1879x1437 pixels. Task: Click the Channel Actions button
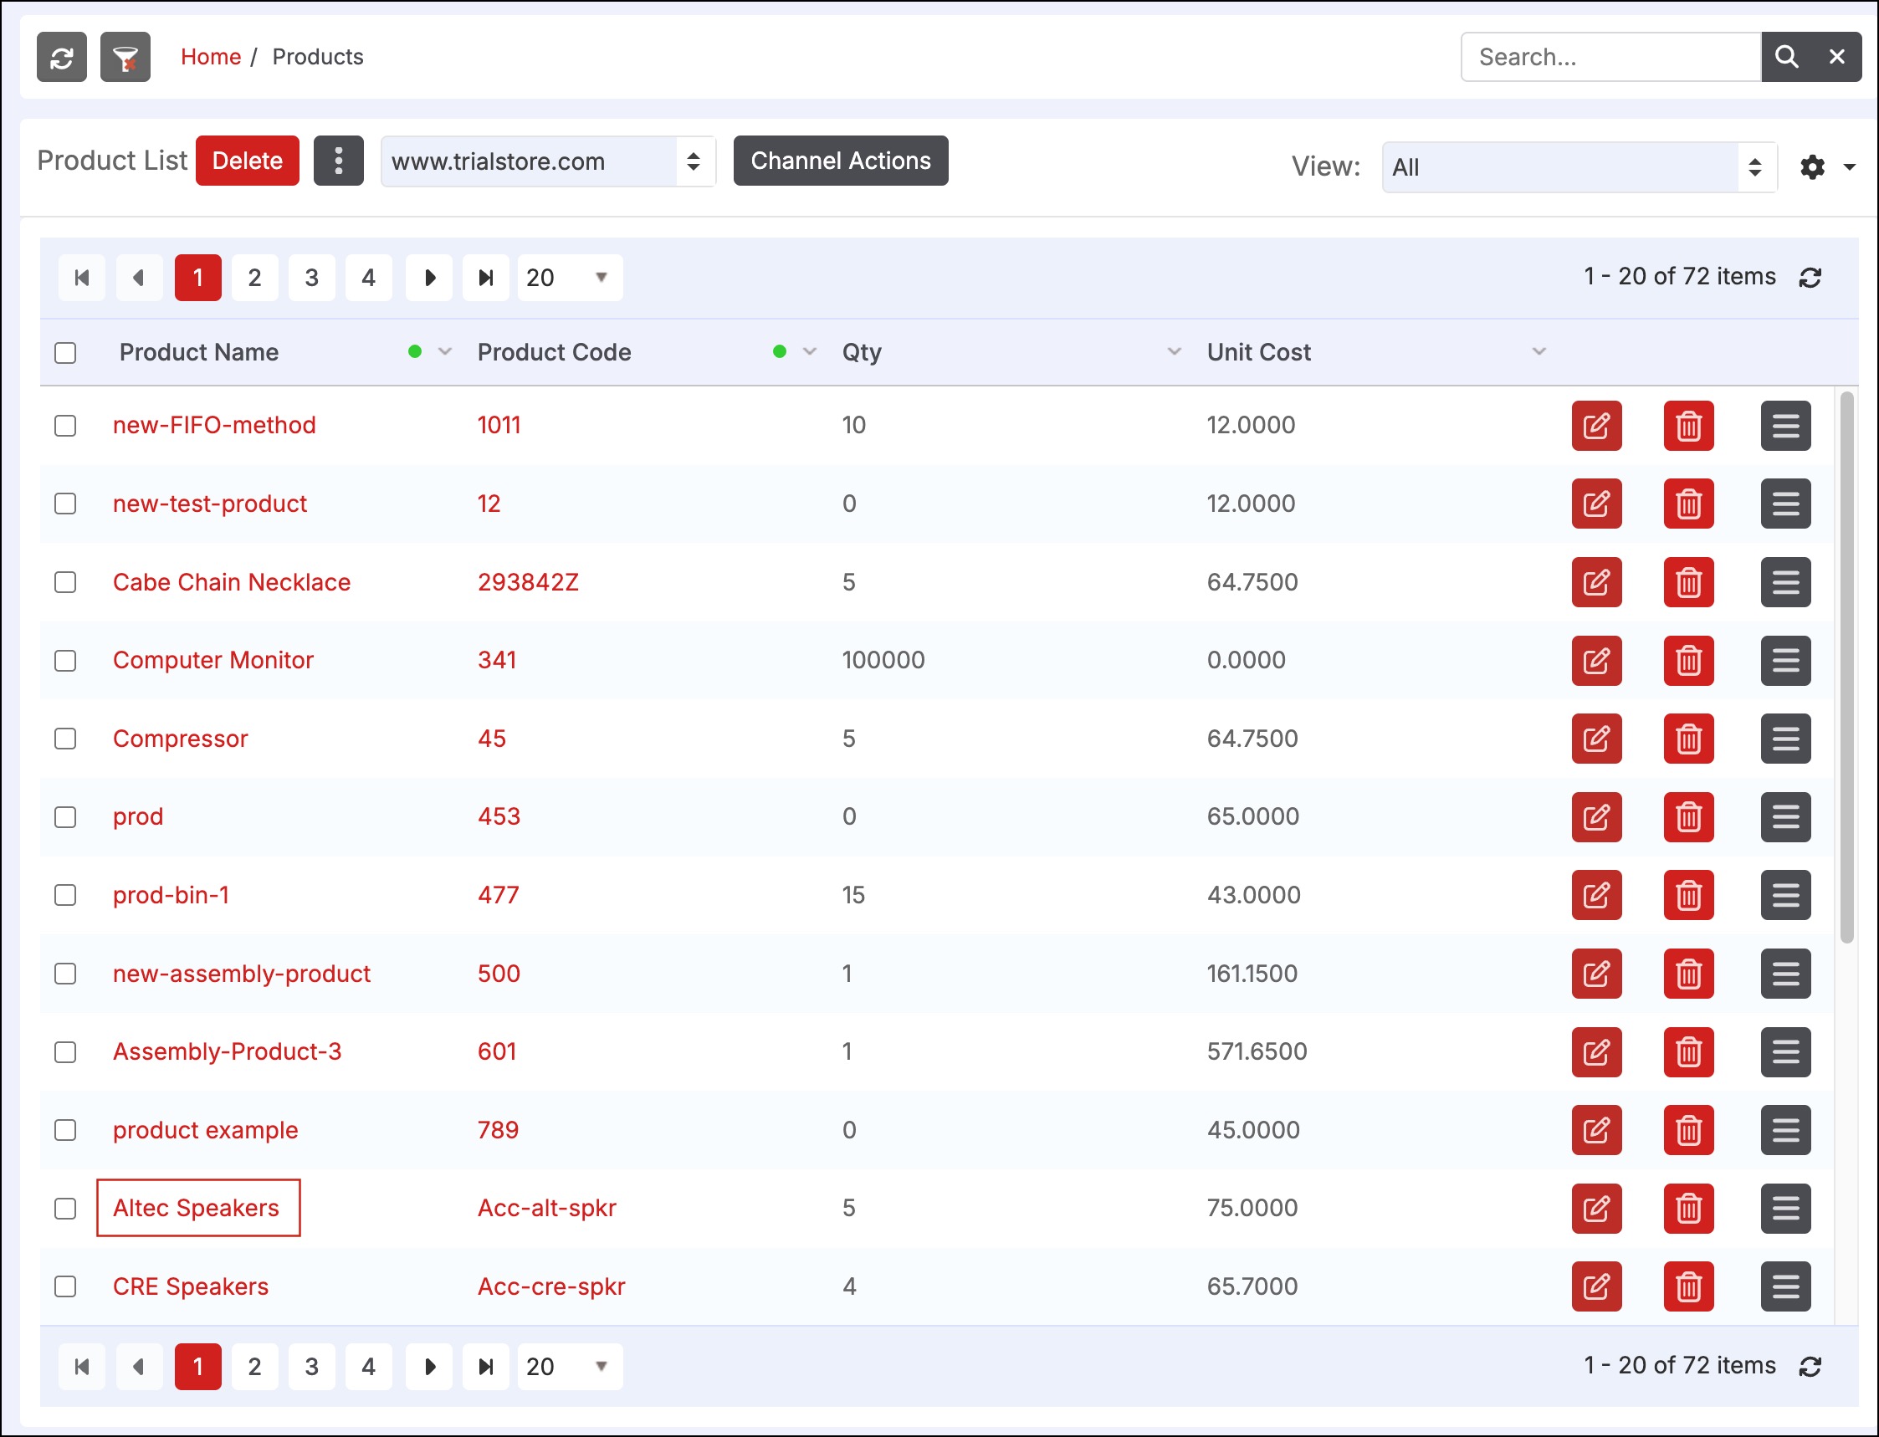click(840, 161)
